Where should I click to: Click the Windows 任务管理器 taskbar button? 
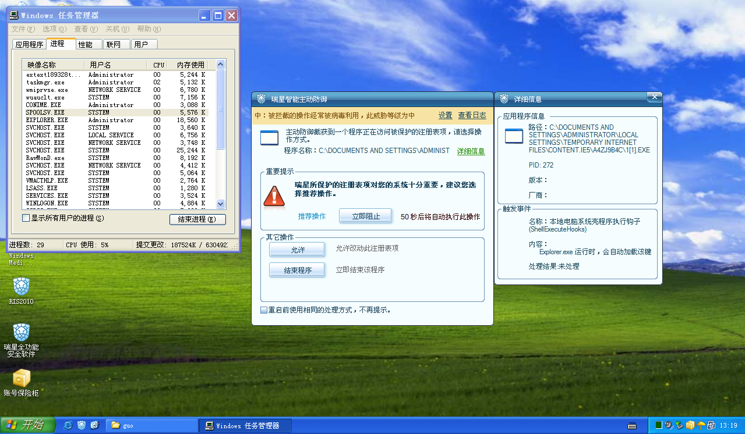coord(244,425)
